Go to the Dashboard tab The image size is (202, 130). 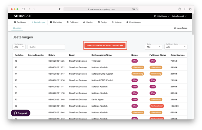20,22
